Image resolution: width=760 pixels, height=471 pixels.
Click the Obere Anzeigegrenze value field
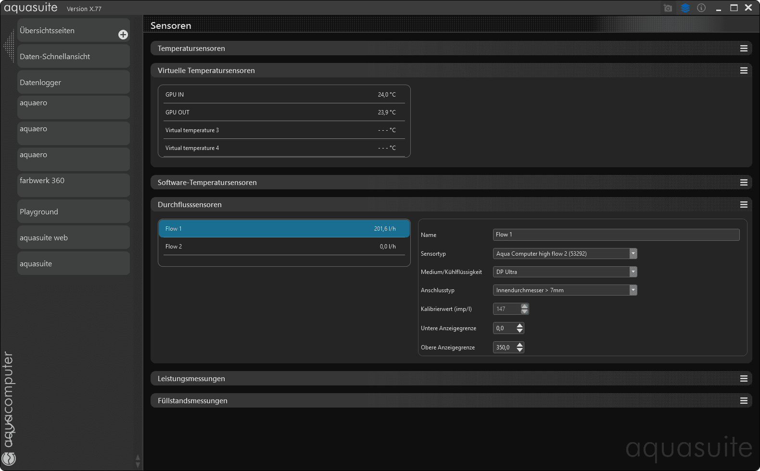(505, 347)
